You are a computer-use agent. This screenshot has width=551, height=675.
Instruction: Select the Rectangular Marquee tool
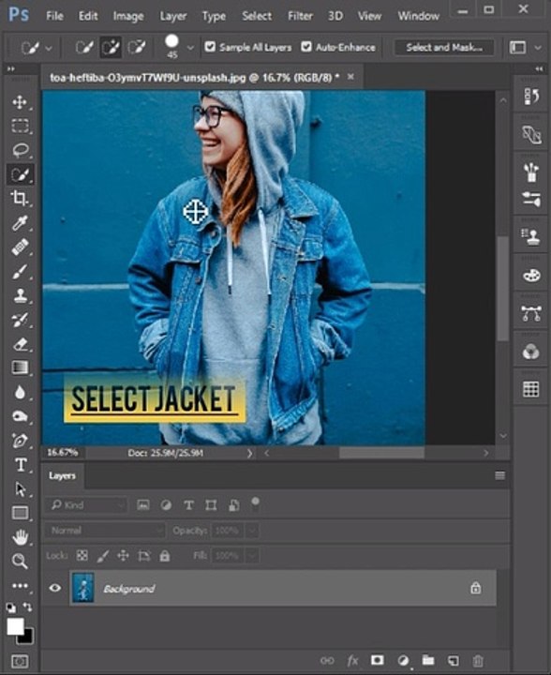pyautogui.click(x=20, y=127)
